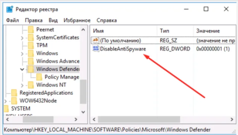238x135 pixels.
Task: Click the tree pane scroll down arrow
Action: 83,112
